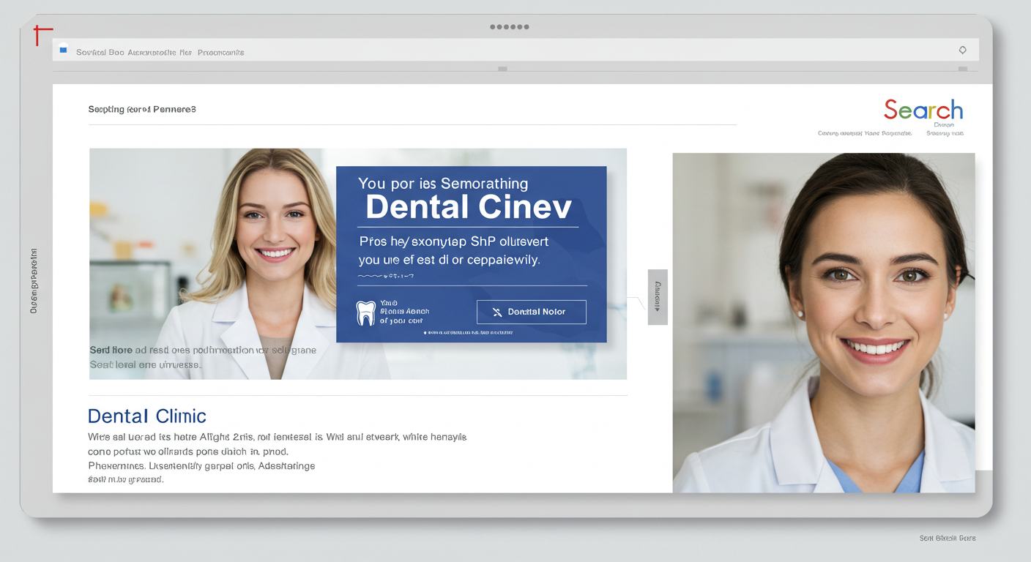This screenshot has height=562, width=1031.
Task: Click the small gray handle below address bar right
Action: click(962, 69)
